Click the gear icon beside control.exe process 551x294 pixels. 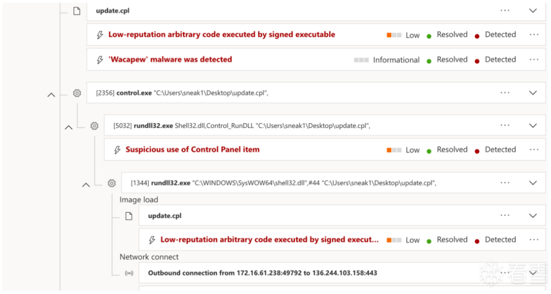point(77,93)
